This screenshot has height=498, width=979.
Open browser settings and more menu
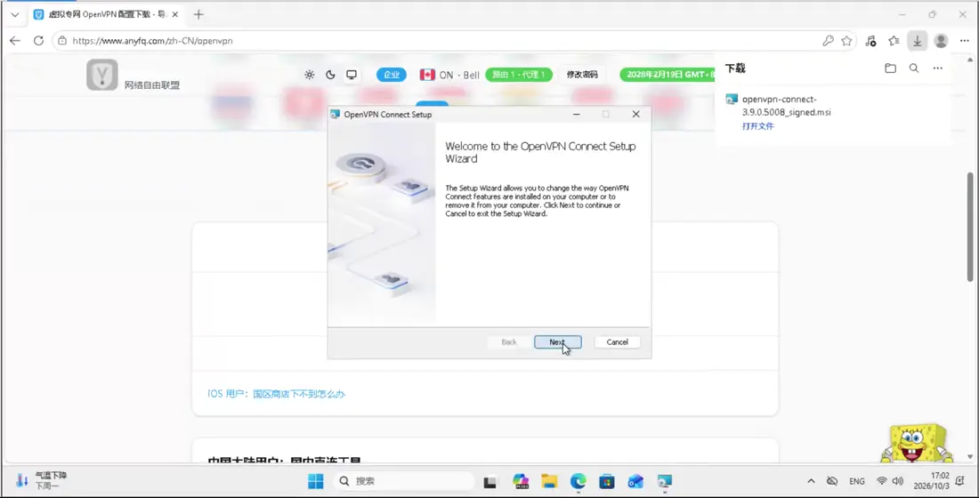(964, 41)
